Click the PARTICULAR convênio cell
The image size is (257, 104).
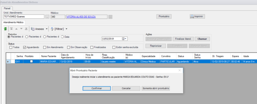(168, 62)
